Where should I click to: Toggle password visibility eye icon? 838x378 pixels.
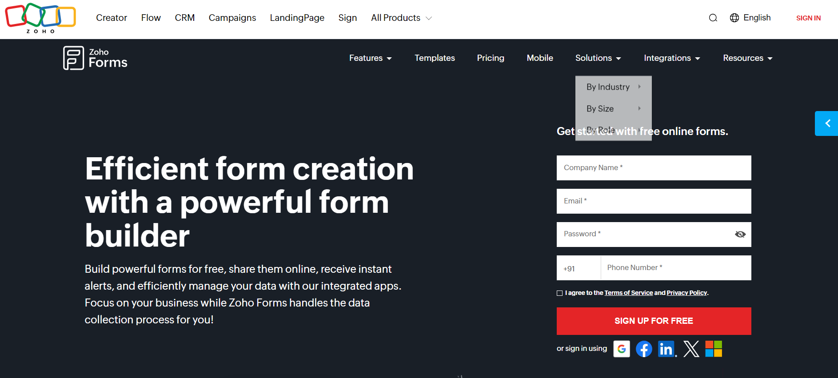[x=740, y=235]
